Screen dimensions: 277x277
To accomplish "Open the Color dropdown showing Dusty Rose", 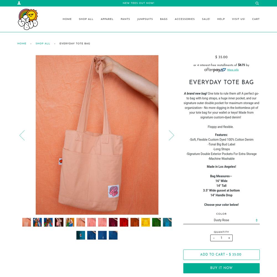I will click(x=221, y=220).
